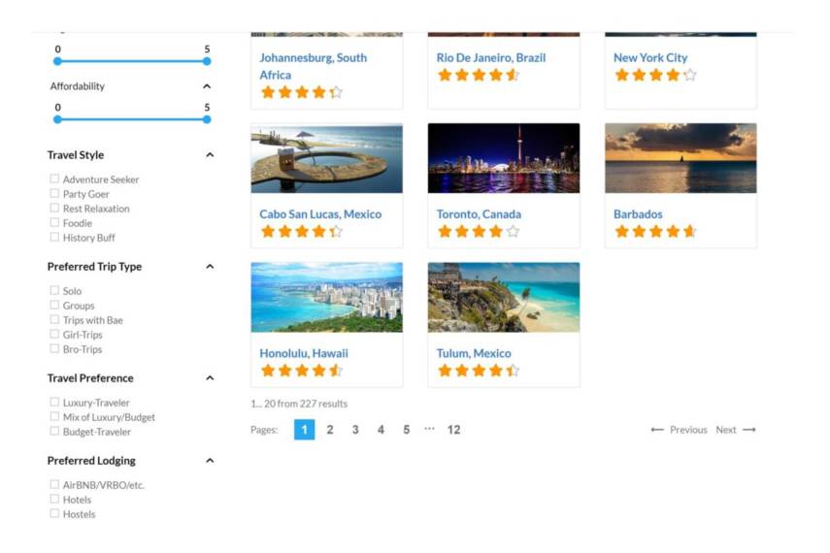Jump to last page 12
Viewport: 830px width, 553px height.
click(x=453, y=430)
